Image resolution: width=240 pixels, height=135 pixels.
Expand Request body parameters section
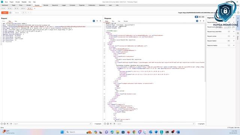(221, 31)
